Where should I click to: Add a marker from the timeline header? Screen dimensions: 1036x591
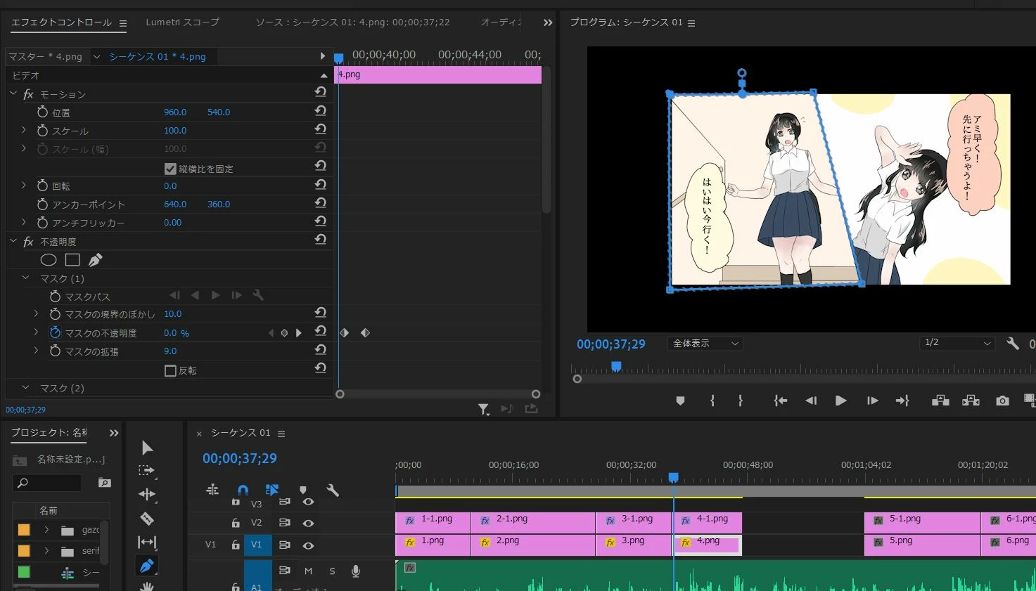(303, 491)
